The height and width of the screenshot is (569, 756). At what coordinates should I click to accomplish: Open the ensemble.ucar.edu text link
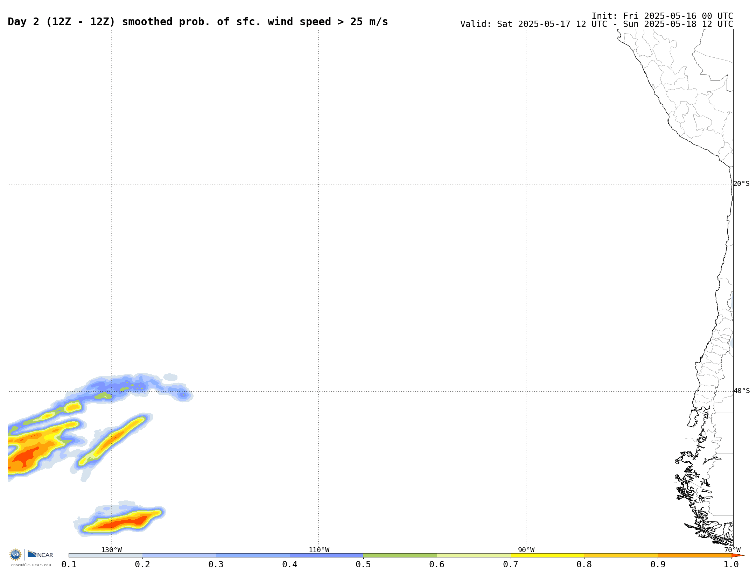click(31, 565)
